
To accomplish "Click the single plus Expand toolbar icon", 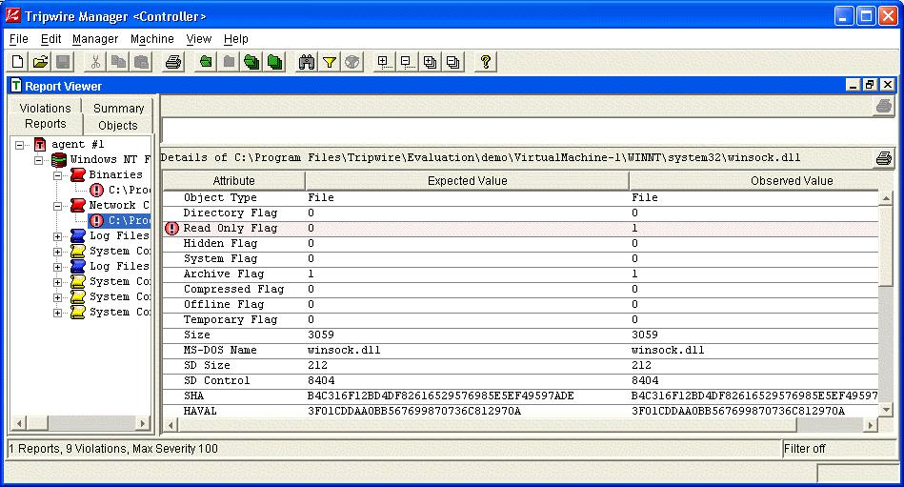I will pyautogui.click(x=384, y=62).
